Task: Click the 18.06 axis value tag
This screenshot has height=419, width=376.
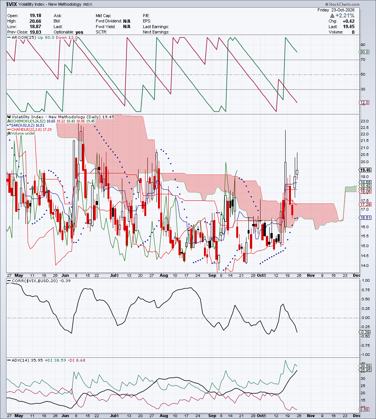Action: click(365, 192)
